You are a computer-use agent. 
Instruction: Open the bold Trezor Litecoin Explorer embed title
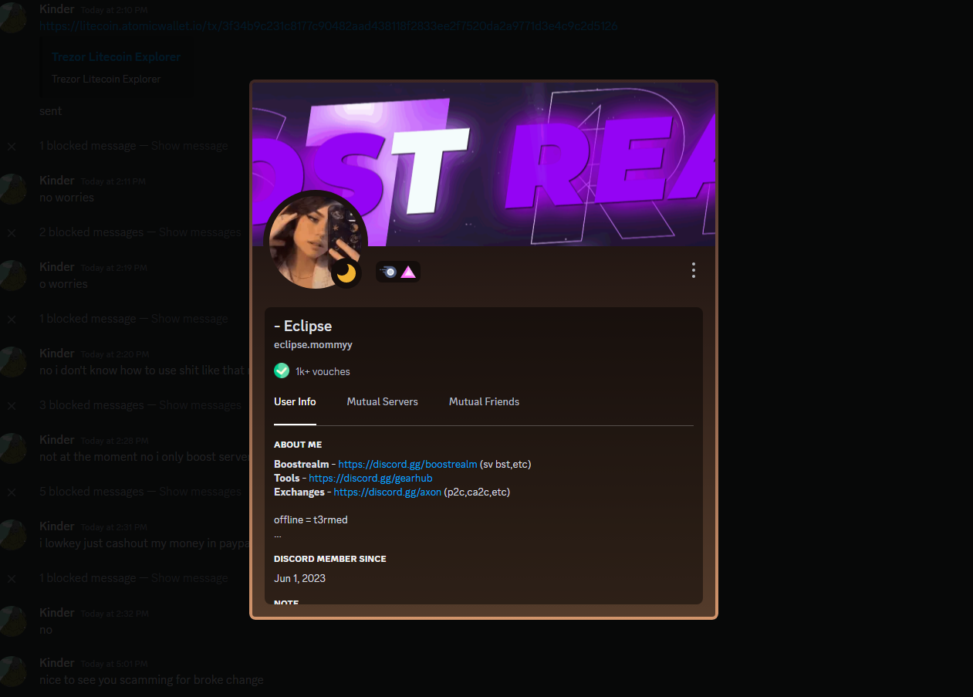pyautogui.click(x=116, y=56)
